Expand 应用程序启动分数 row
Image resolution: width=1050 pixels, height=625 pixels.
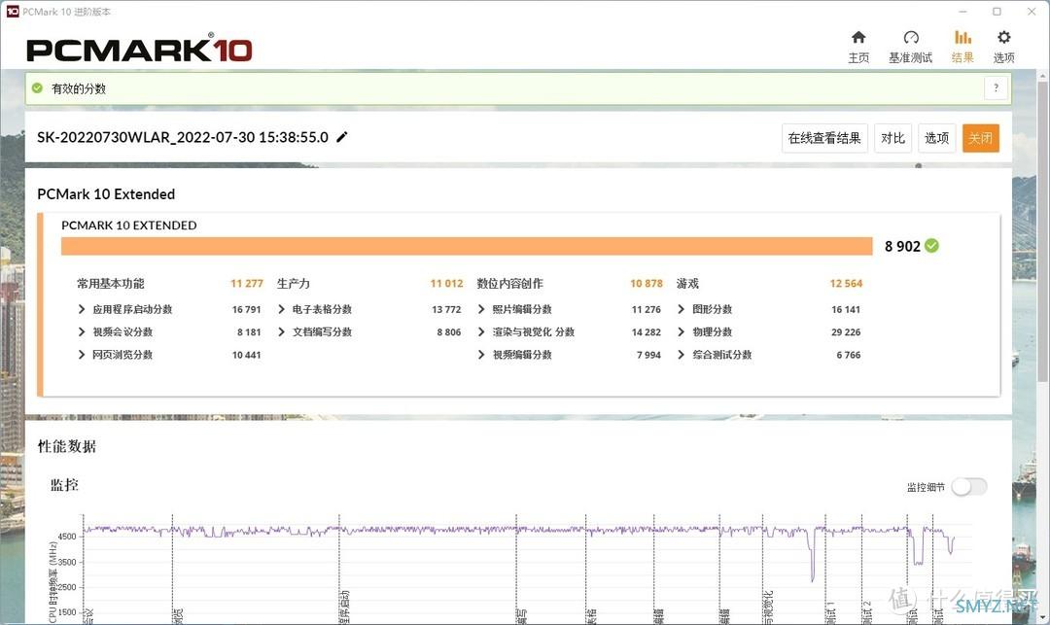click(x=82, y=309)
